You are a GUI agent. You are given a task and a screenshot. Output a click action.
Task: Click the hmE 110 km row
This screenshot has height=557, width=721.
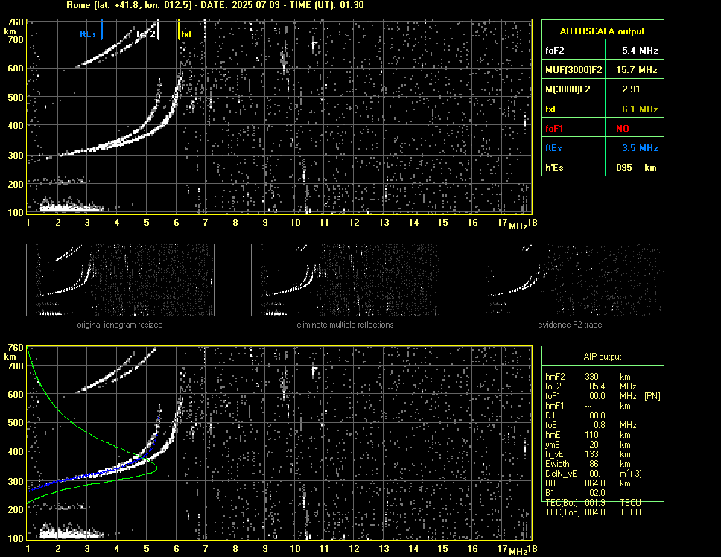coord(588,435)
